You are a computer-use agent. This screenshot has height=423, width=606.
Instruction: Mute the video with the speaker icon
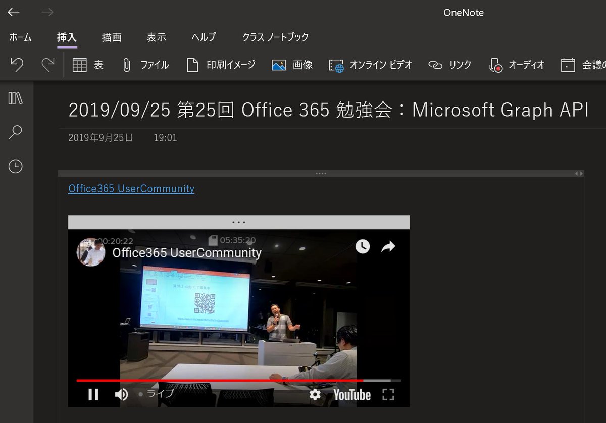(x=121, y=394)
